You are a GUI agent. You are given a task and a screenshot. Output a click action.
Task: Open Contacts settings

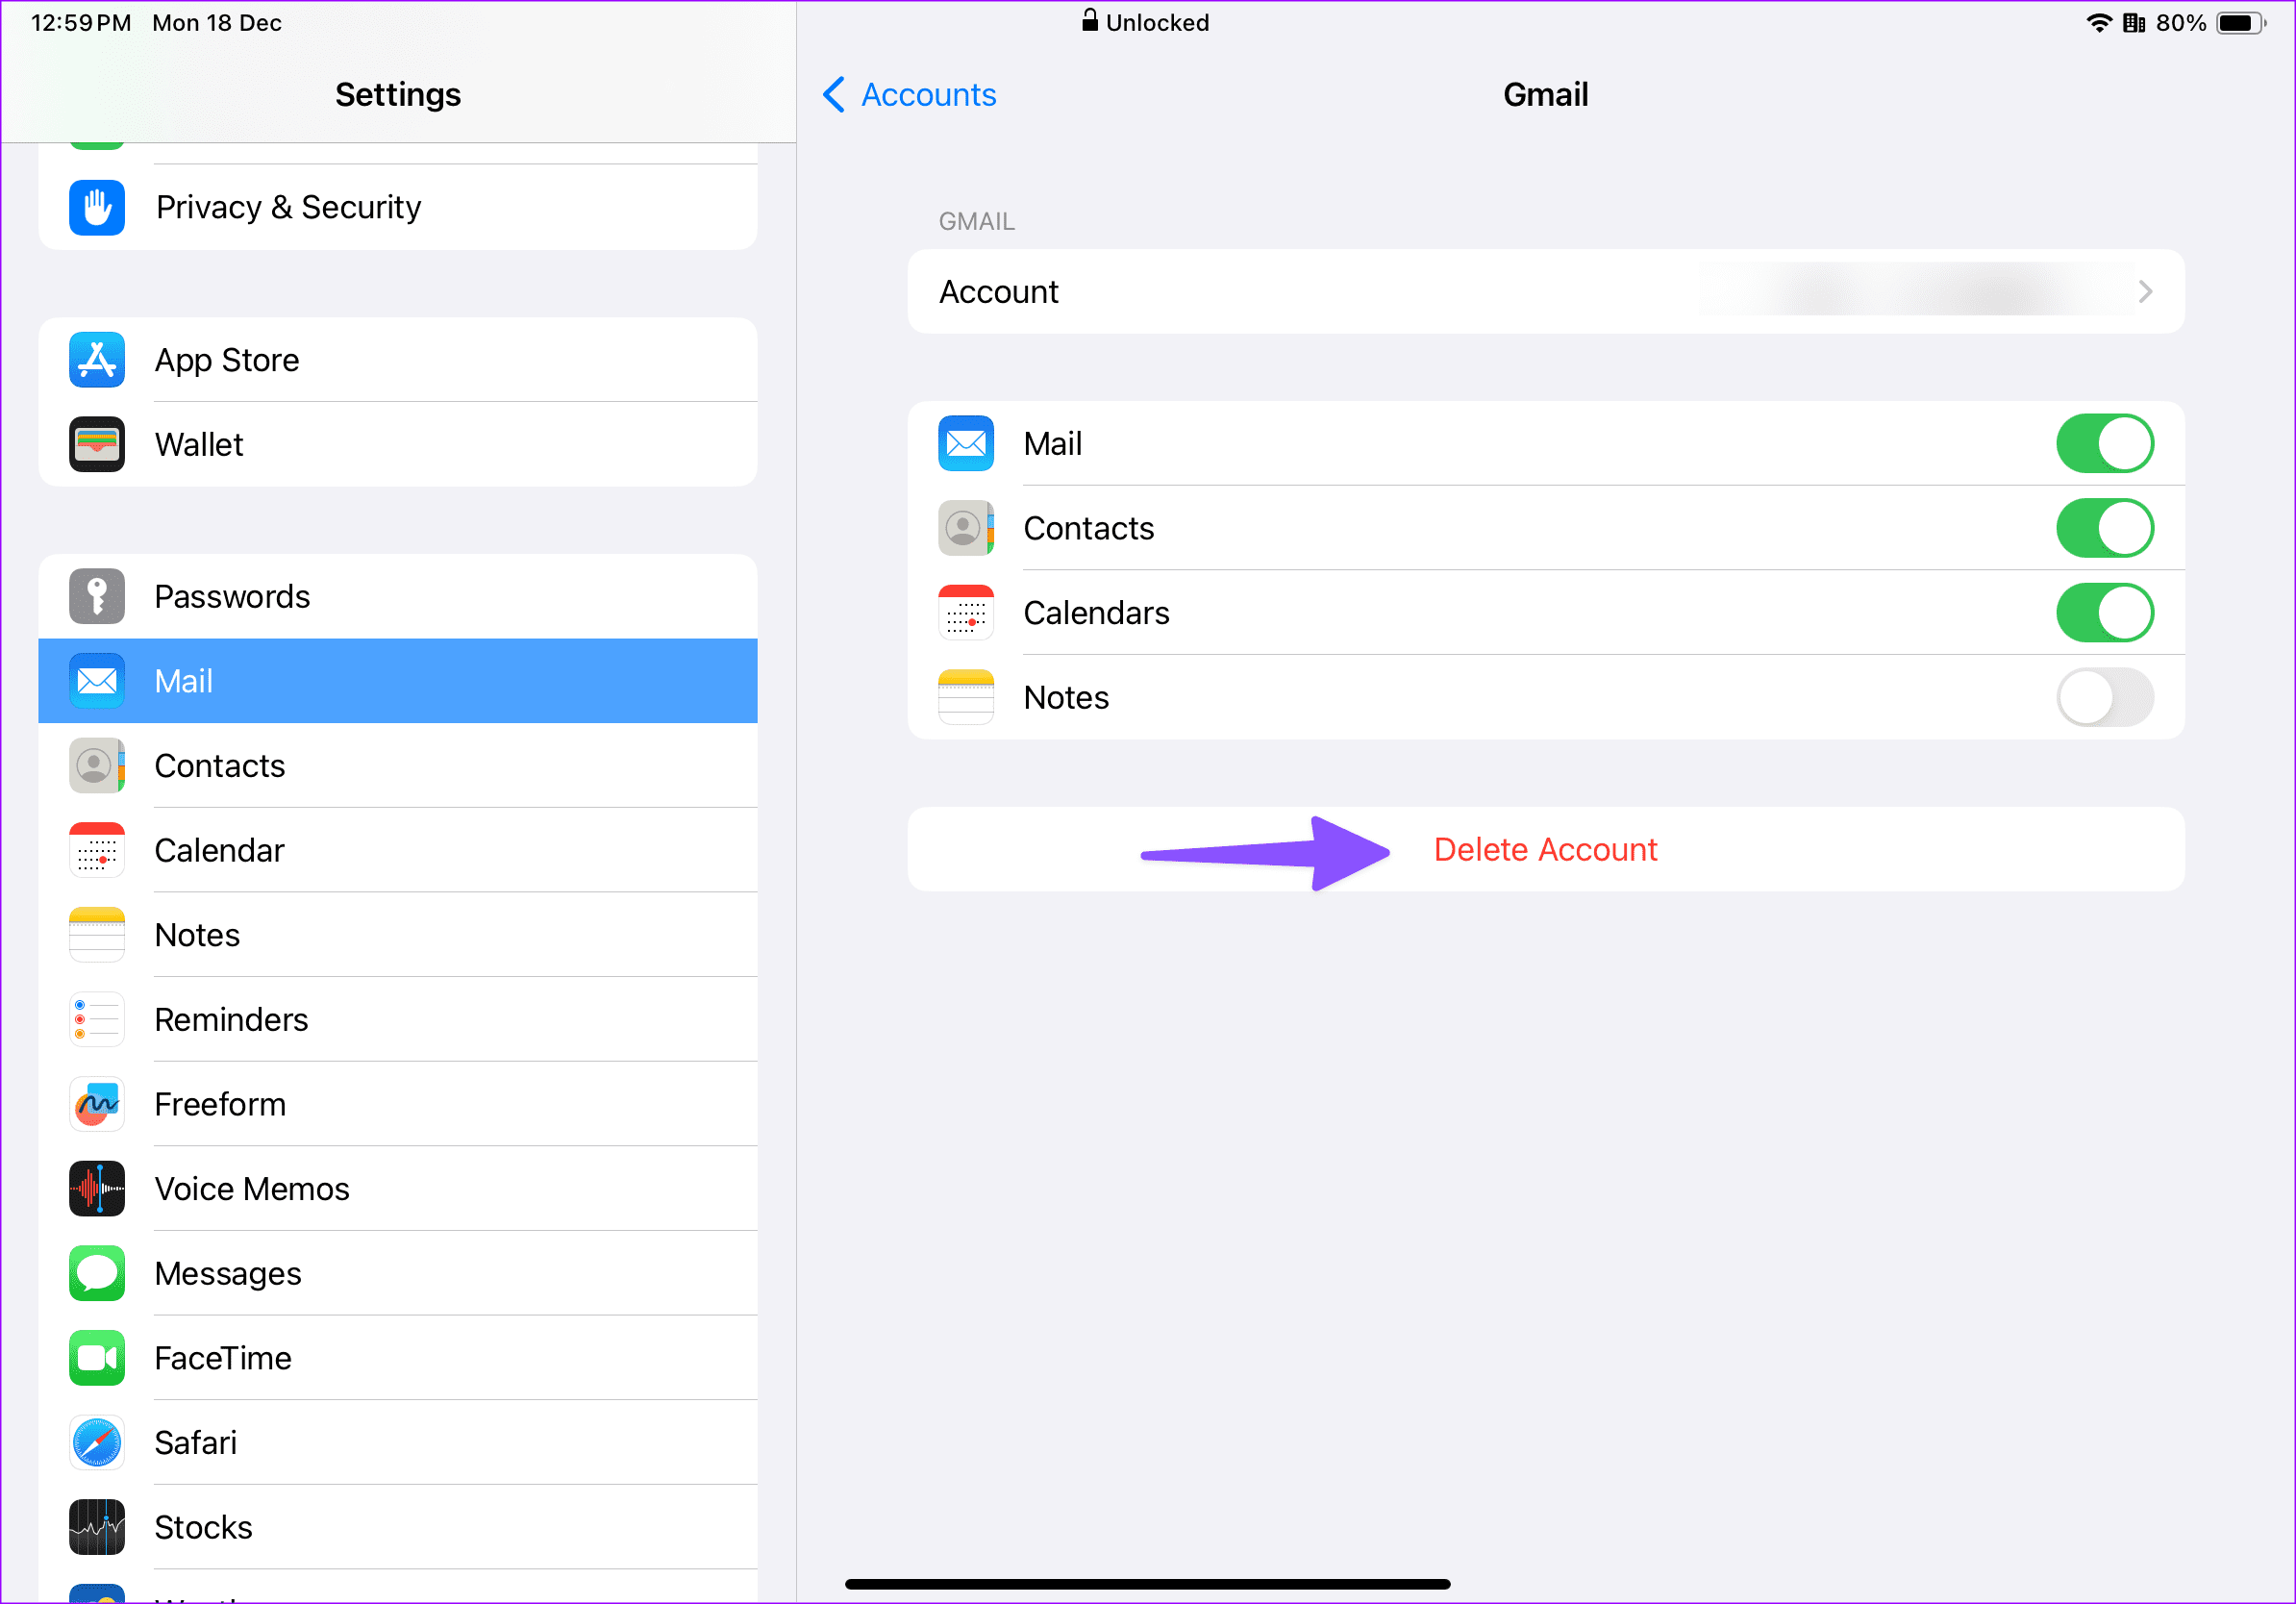pyautogui.click(x=220, y=764)
